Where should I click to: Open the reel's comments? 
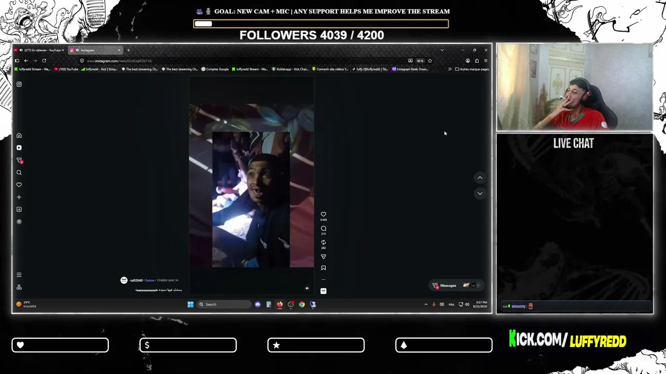tap(323, 229)
